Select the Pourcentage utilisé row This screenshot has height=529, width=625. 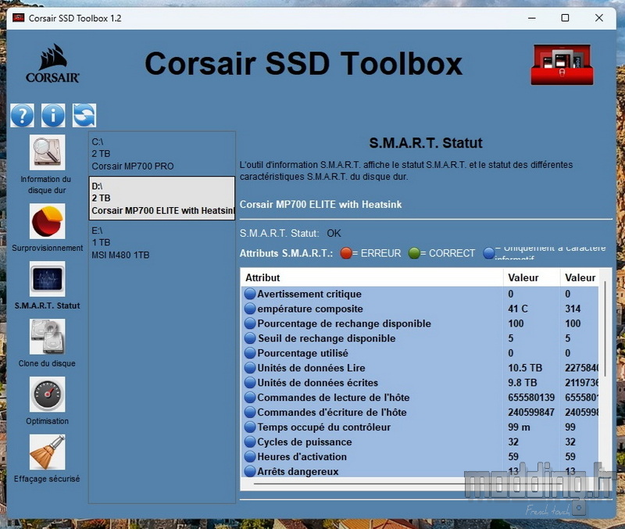(x=420, y=353)
